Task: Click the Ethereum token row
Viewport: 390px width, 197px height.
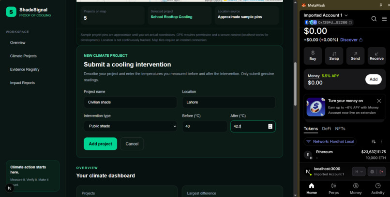Action: (x=345, y=155)
